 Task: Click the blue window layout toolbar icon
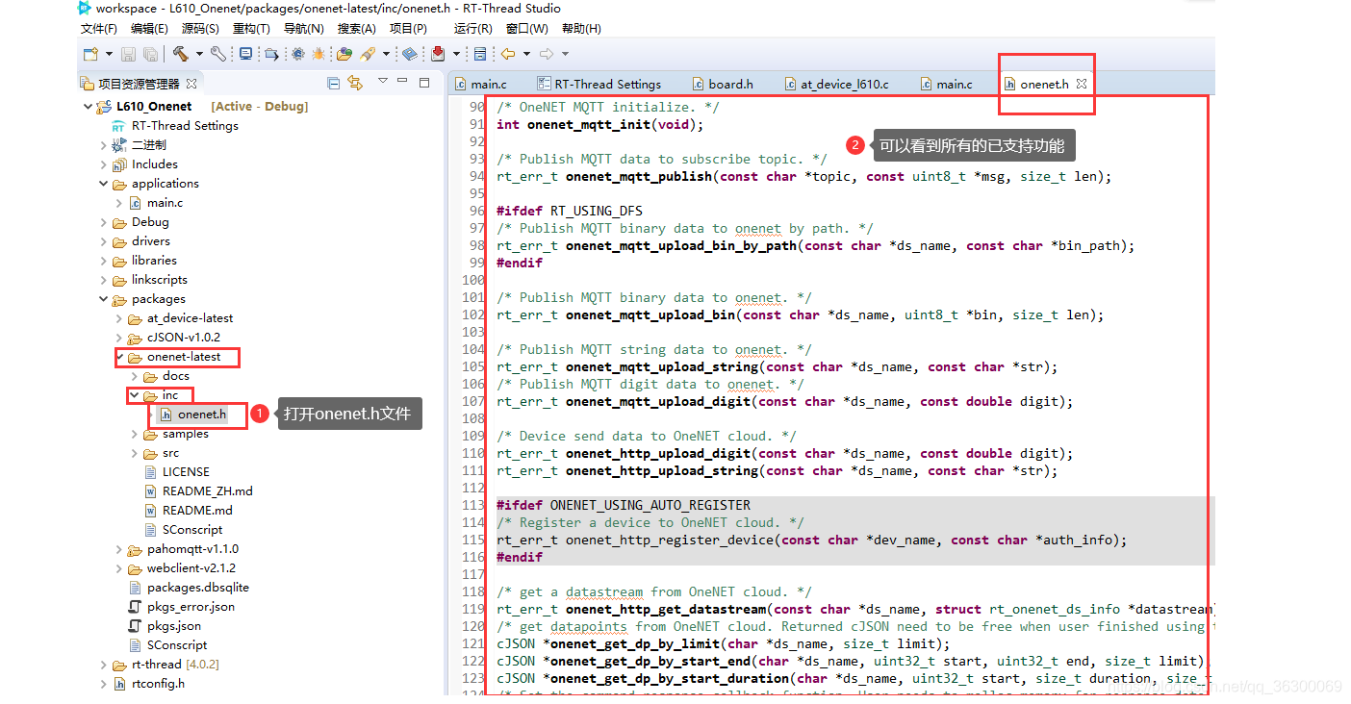(479, 54)
